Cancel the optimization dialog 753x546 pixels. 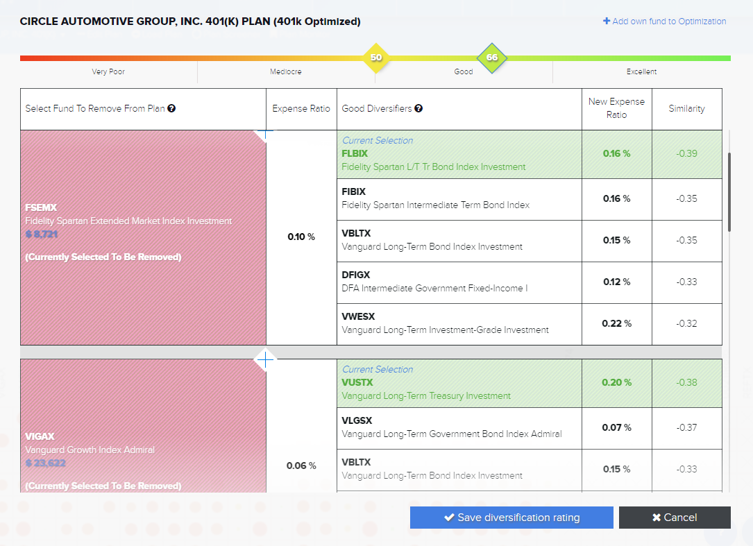675,518
